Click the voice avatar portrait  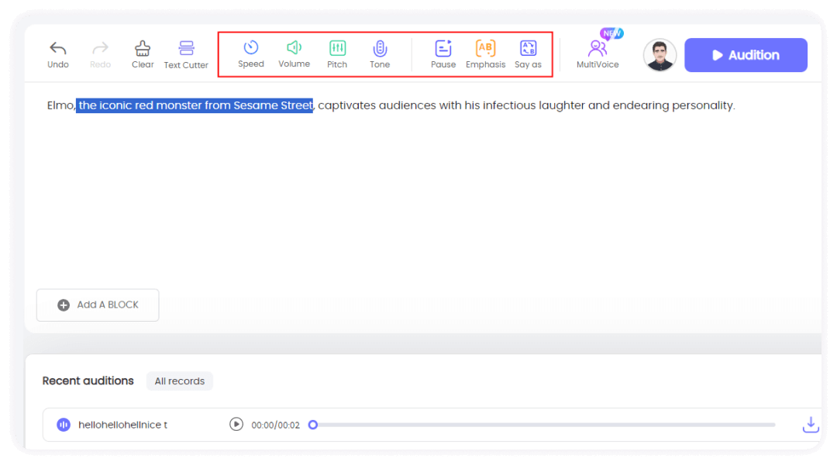click(660, 55)
